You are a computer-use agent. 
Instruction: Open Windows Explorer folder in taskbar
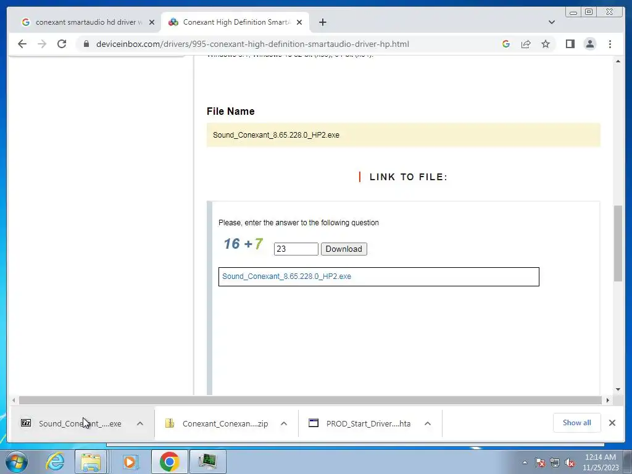tap(91, 462)
